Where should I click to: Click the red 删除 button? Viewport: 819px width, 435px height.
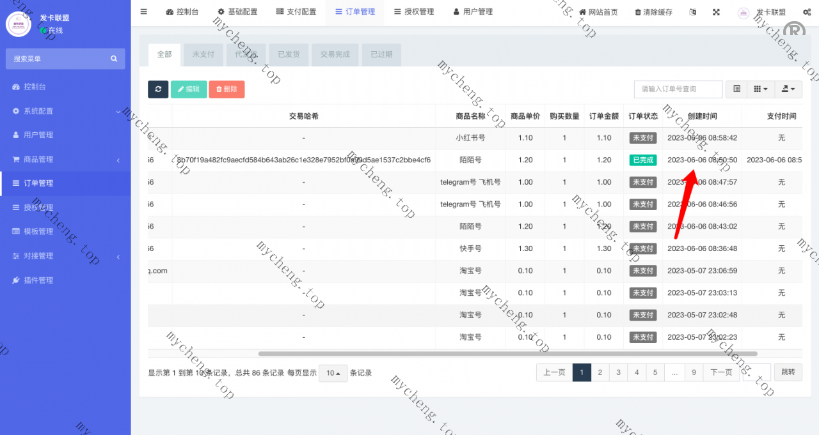(x=227, y=89)
